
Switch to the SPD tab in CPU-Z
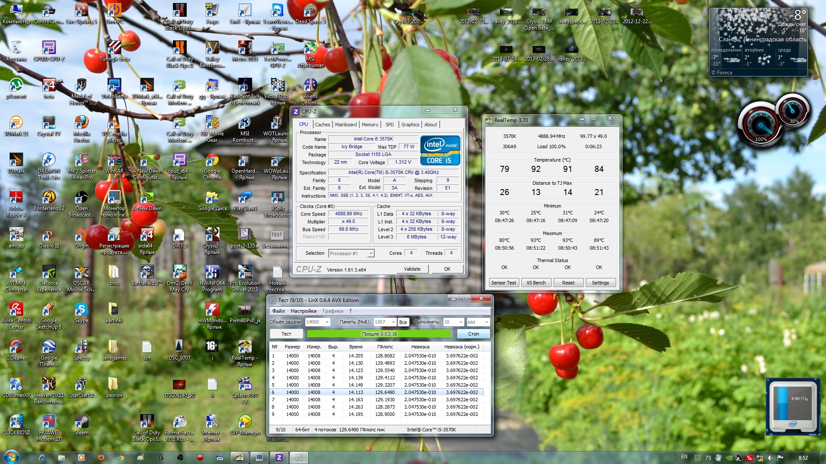389,125
